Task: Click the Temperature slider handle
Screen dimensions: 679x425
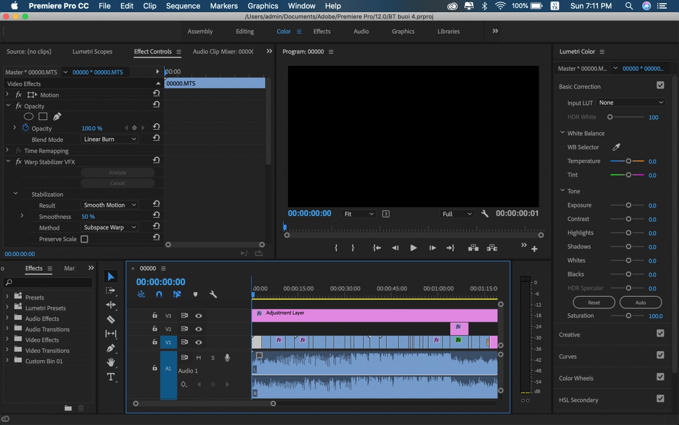Action: [628, 161]
